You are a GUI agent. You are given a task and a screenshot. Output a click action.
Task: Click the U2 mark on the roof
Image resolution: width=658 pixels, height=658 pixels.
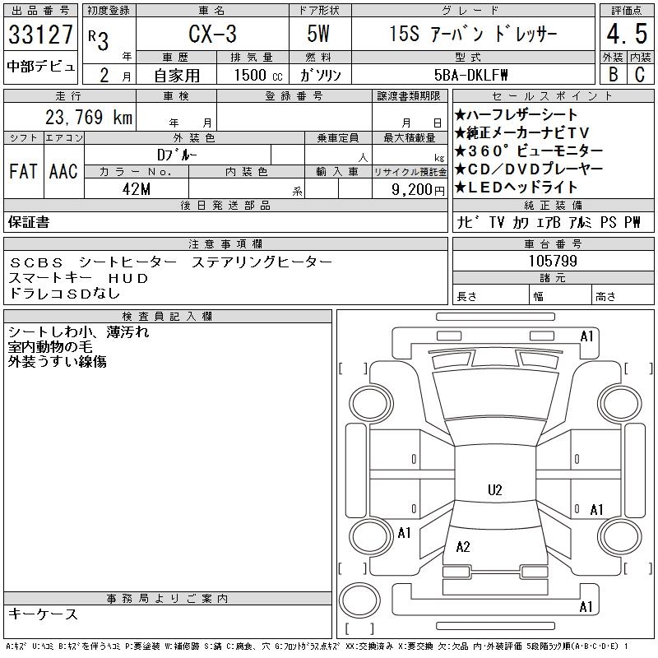point(495,490)
